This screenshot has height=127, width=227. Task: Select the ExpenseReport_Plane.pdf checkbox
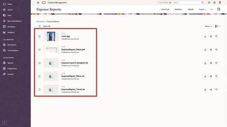point(39,50)
